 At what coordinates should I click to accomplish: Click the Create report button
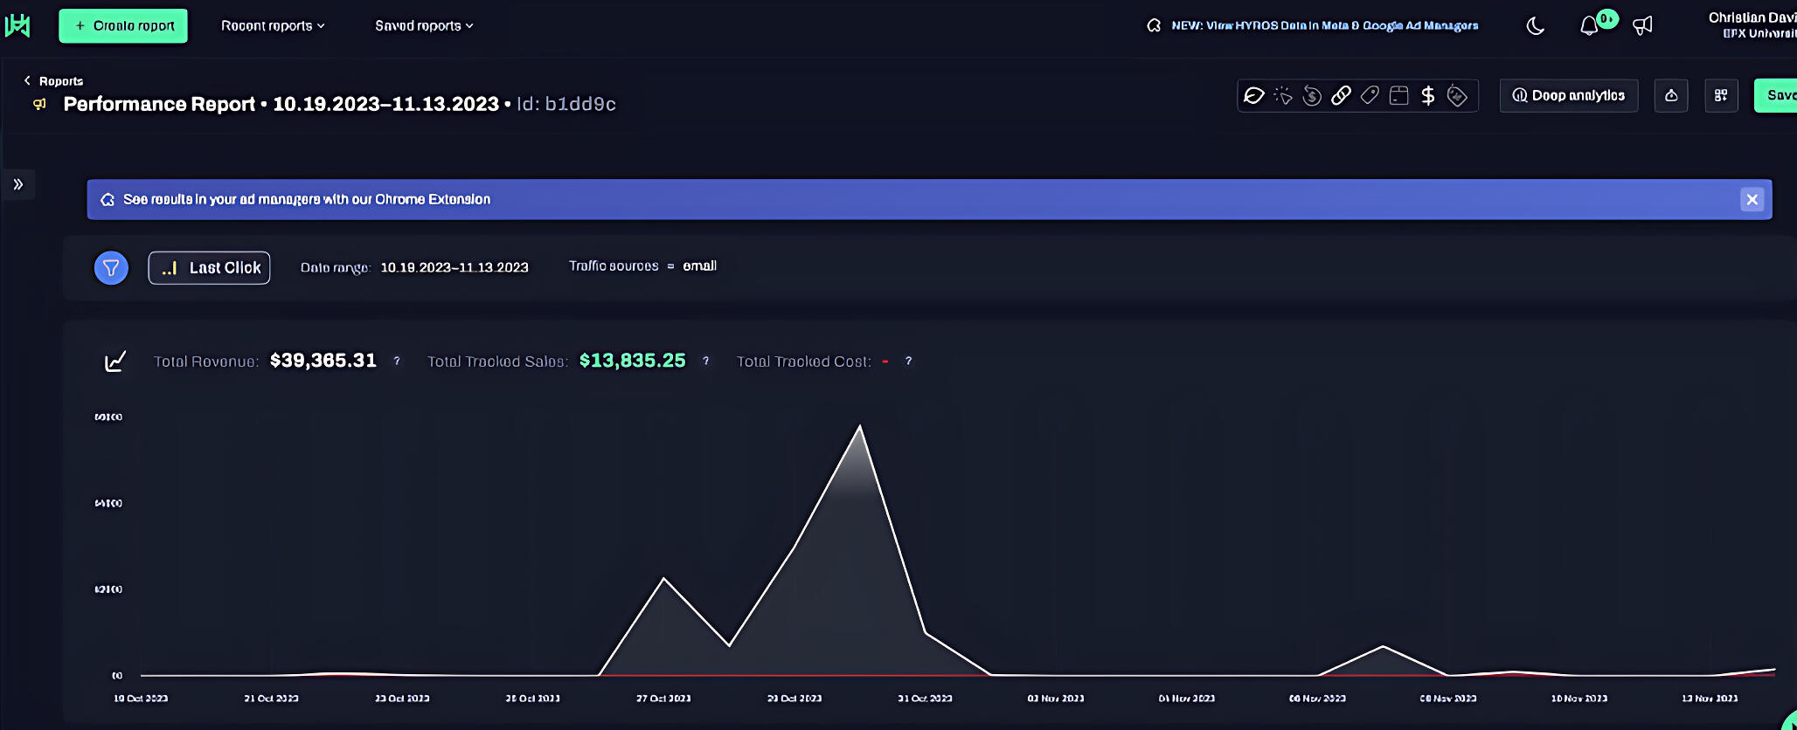click(x=123, y=26)
